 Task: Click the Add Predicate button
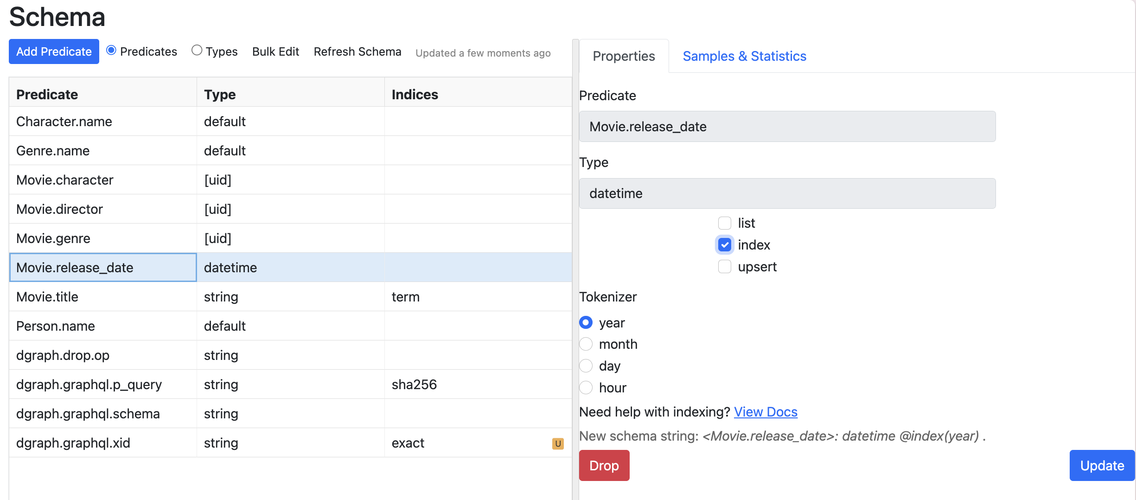click(x=53, y=51)
